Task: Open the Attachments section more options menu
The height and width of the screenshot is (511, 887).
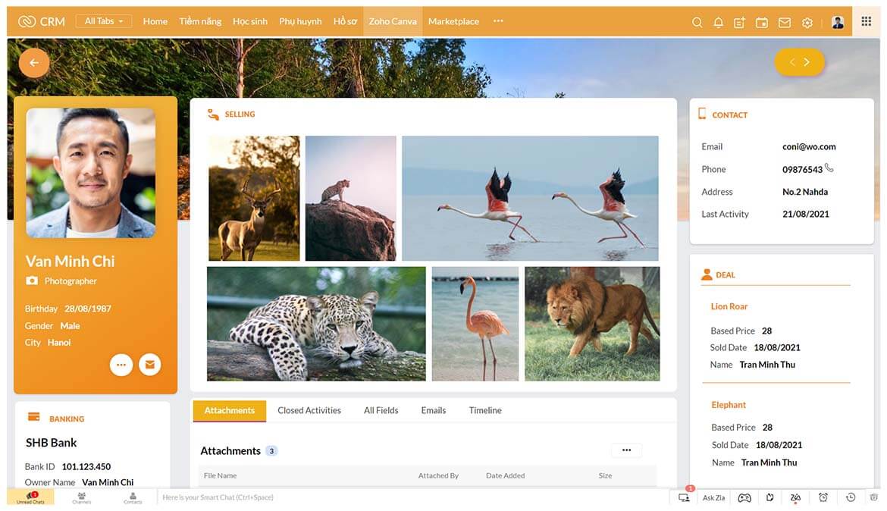Action: click(x=626, y=450)
